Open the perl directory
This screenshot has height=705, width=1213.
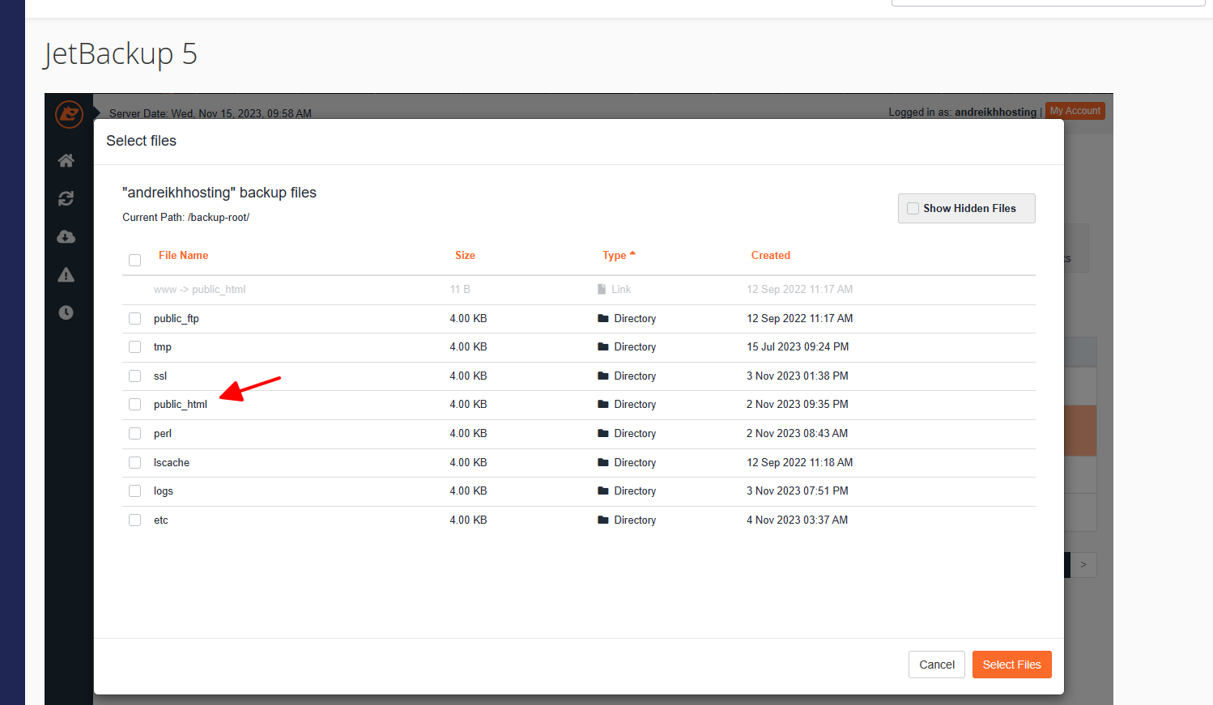click(x=163, y=433)
